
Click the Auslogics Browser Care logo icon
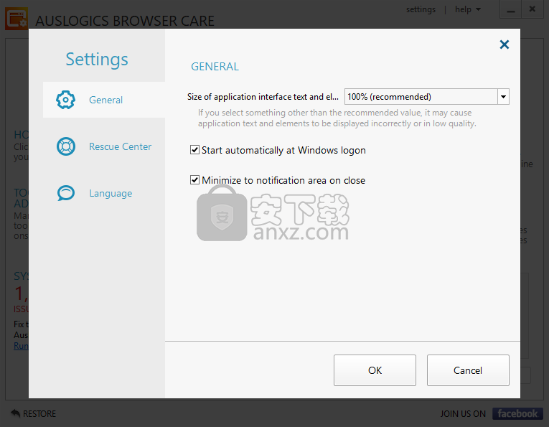pos(17,19)
